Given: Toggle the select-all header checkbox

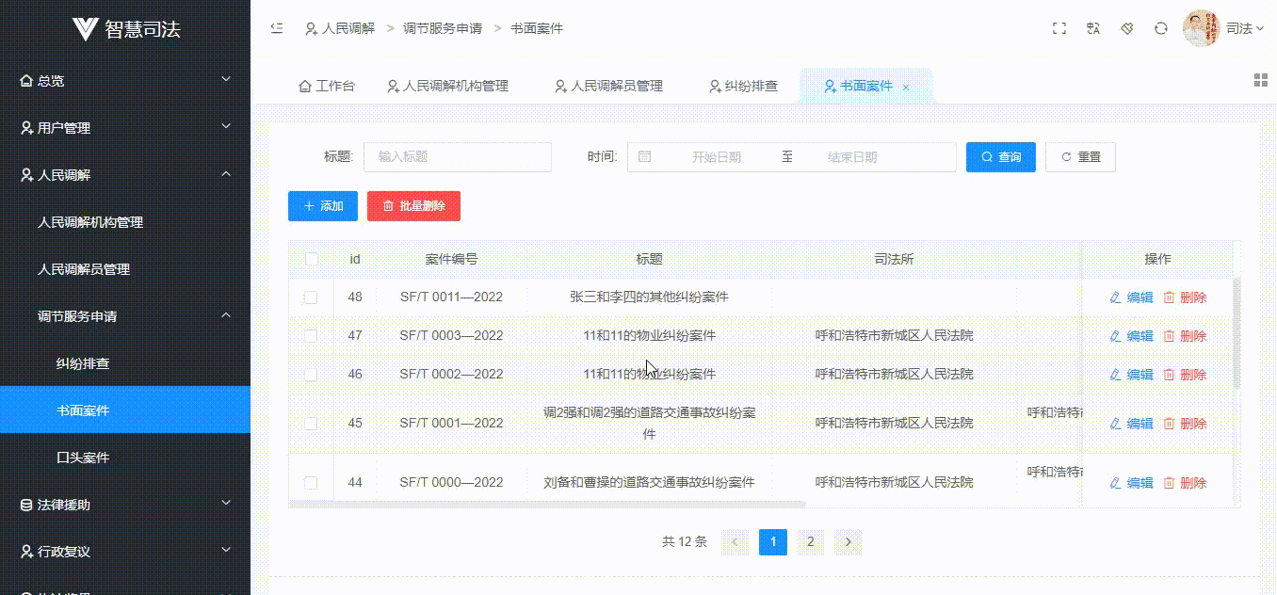Looking at the screenshot, I should (x=311, y=259).
